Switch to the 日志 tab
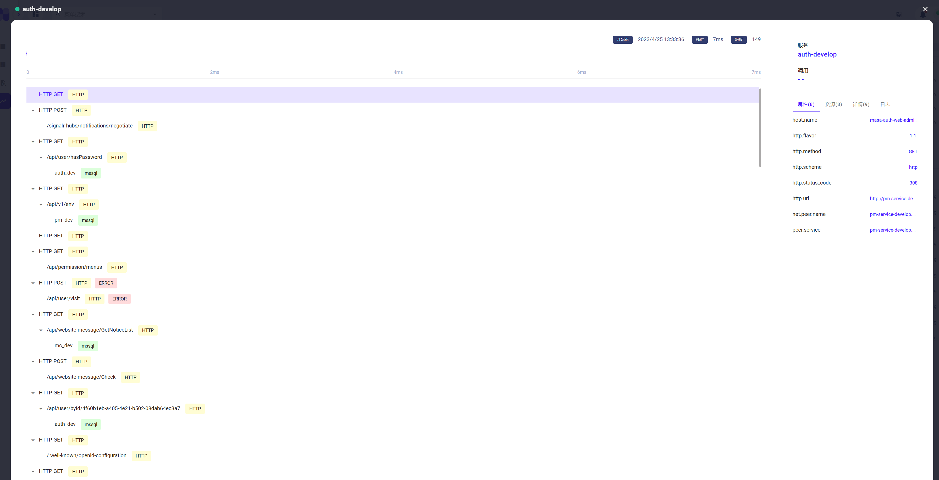This screenshot has height=480, width=939. click(x=885, y=105)
